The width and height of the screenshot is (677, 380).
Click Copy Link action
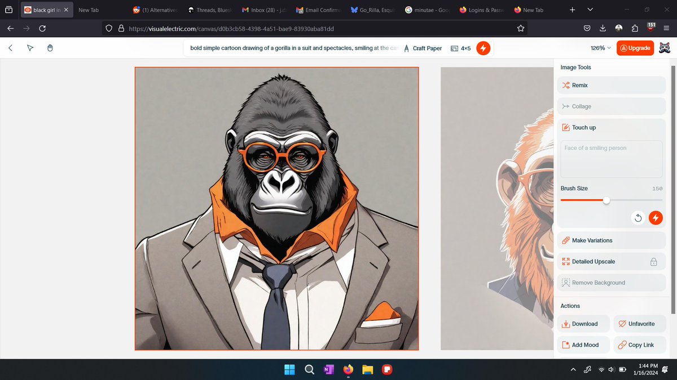640,345
